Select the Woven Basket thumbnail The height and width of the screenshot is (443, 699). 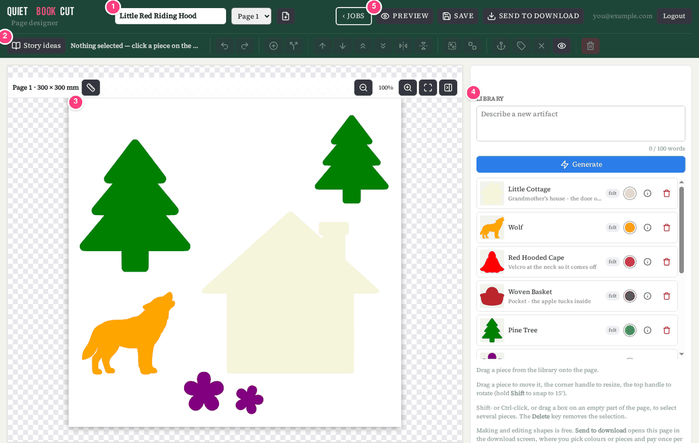[x=492, y=296]
